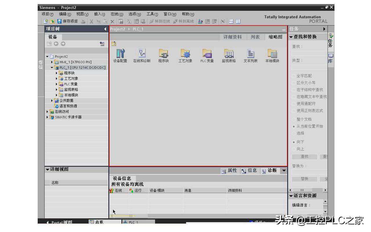371x232 pixels.
Task: Open the 设备配置 device configuration icon
Action: point(120,54)
